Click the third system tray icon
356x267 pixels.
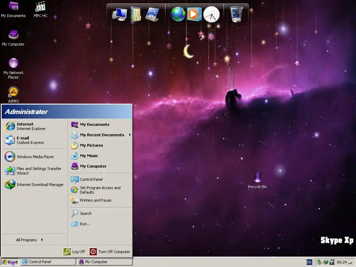[332, 262]
